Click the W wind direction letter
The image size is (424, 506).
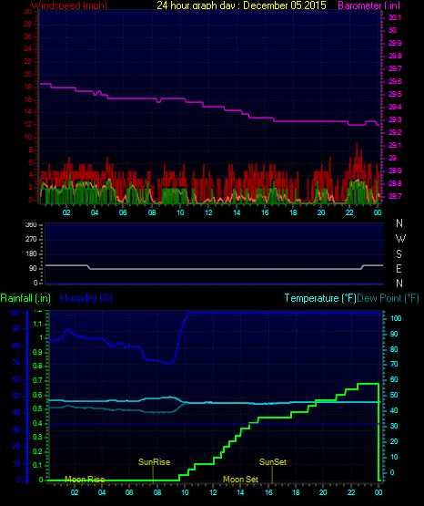pyautogui.click(x=400, y=239)
